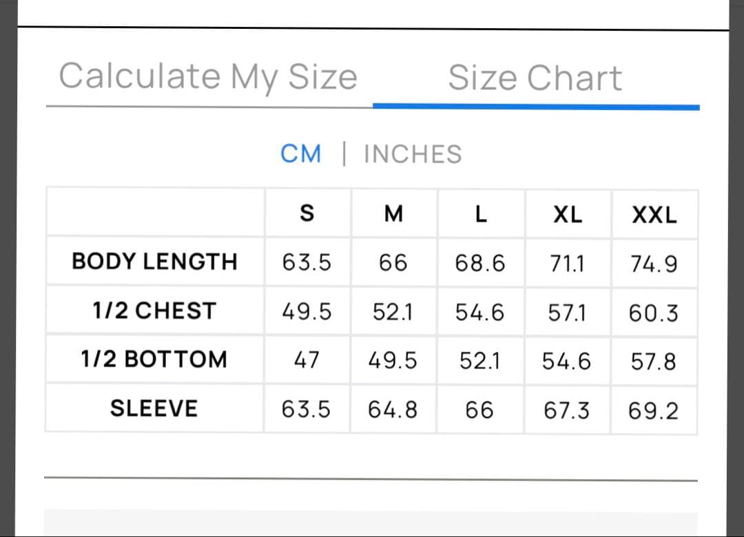
Task: Select the 1/2 BOTTOM row label
Action: click(154, 359)
